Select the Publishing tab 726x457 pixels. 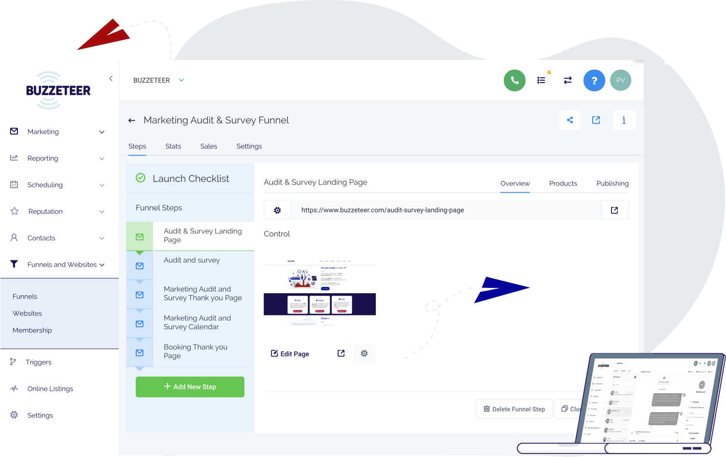pyautogui.click(x=612, y=184)
